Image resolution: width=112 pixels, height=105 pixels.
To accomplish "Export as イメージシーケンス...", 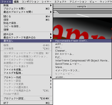I will (x=82, y=71).
